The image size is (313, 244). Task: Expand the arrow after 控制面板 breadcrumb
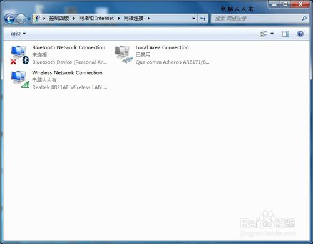74,18
